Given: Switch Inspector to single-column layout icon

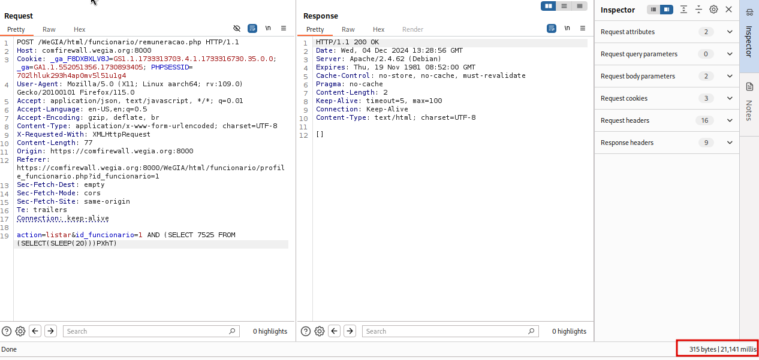Looking at the screenshot, I should click(653, 10).
